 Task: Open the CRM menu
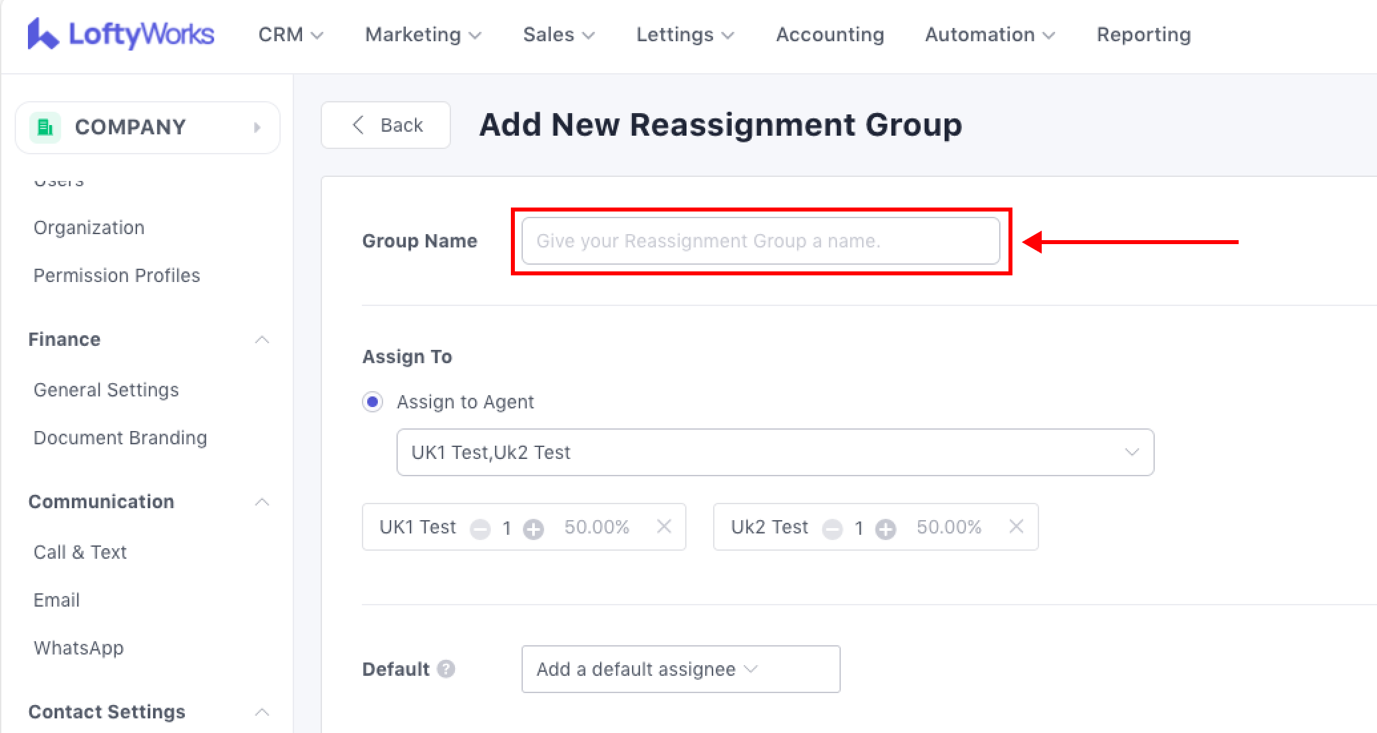(291, 35)
